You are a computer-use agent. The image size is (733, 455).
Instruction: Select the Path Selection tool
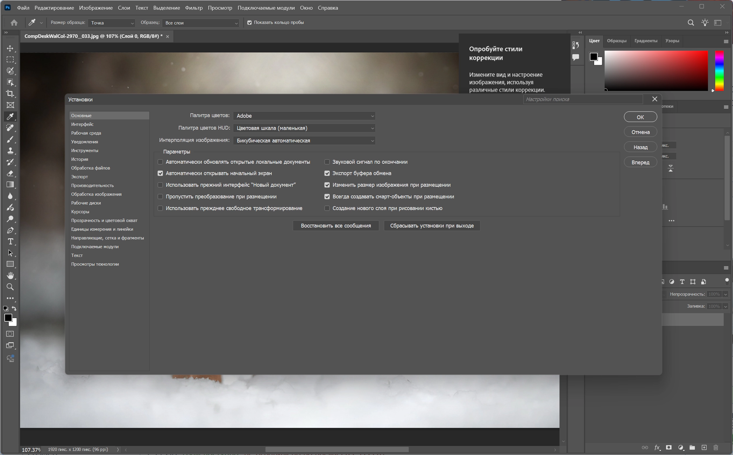tap(10, 253)
